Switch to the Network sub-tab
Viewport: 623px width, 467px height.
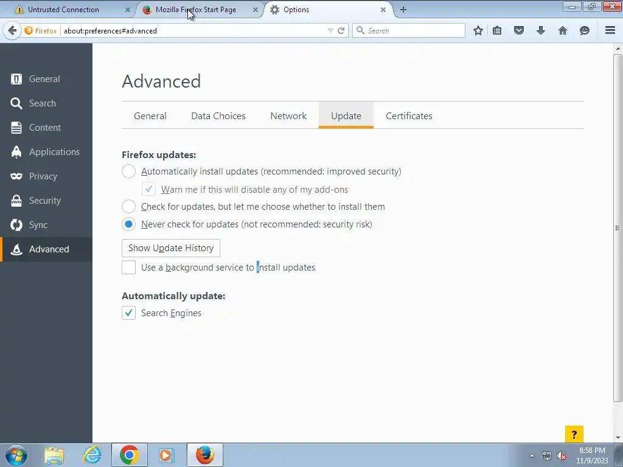click(288, 116)
